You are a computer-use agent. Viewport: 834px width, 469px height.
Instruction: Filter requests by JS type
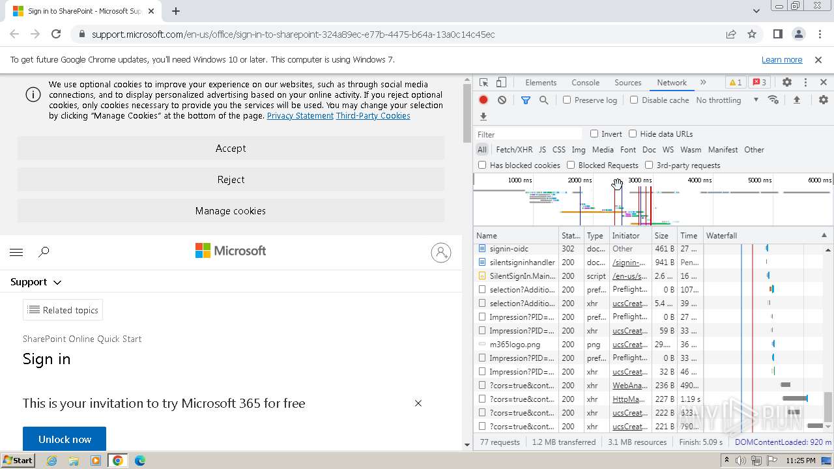(542, 149)
